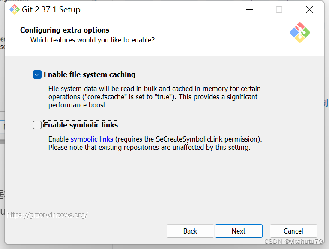
Task: Click the "Configuring extra options" heading
Action: pyautogui.click(x=65, y=30)
